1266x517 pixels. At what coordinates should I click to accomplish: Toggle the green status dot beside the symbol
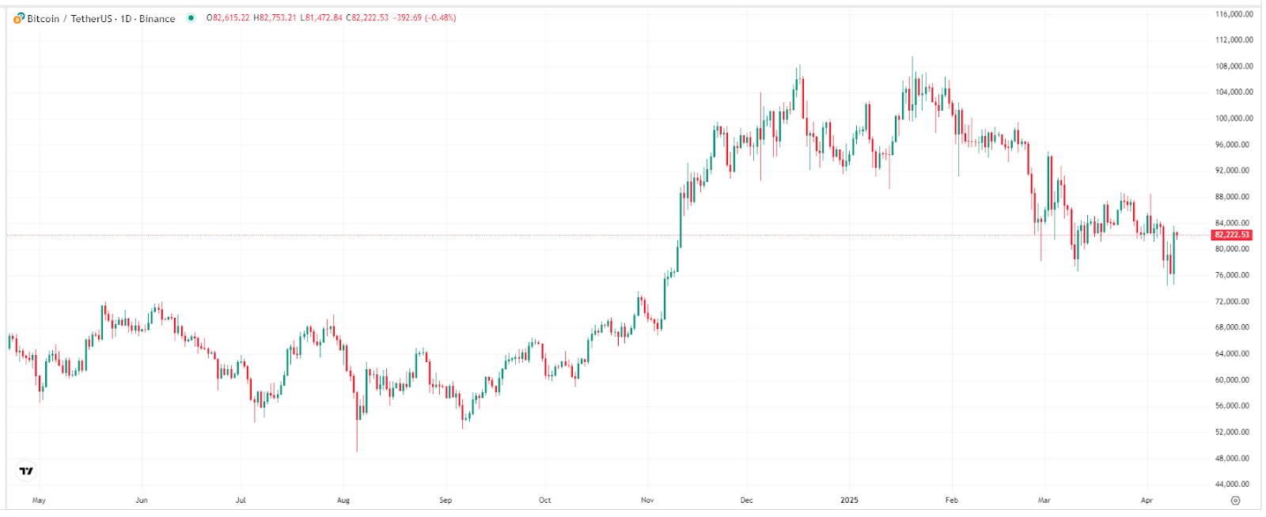click(191, 17)
